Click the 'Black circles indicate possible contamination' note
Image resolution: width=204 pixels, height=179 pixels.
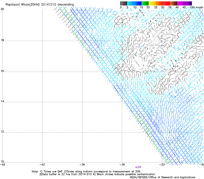click(x=126, y=174)
